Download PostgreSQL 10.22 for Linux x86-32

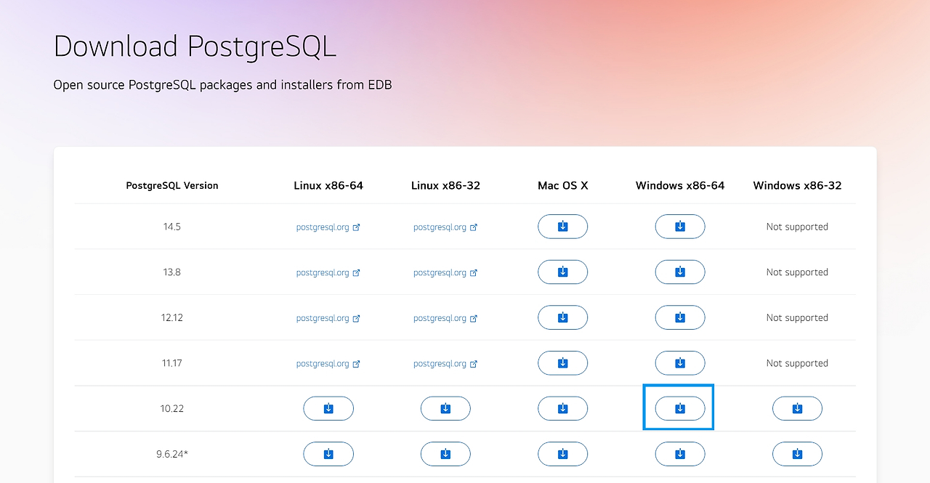(x=445, y=409)
